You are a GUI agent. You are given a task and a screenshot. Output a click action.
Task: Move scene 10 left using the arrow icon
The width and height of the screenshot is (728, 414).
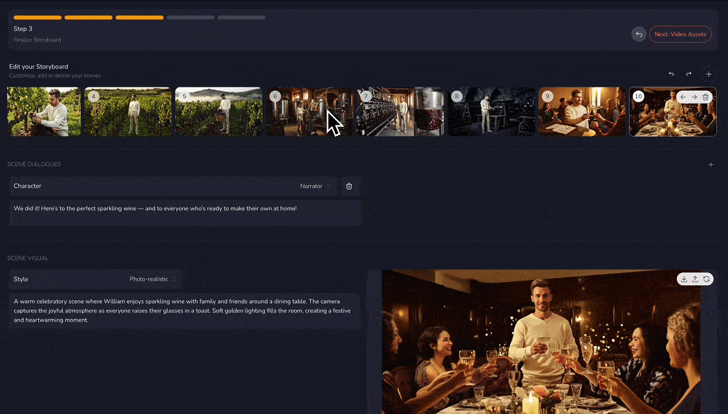[683, 97]
